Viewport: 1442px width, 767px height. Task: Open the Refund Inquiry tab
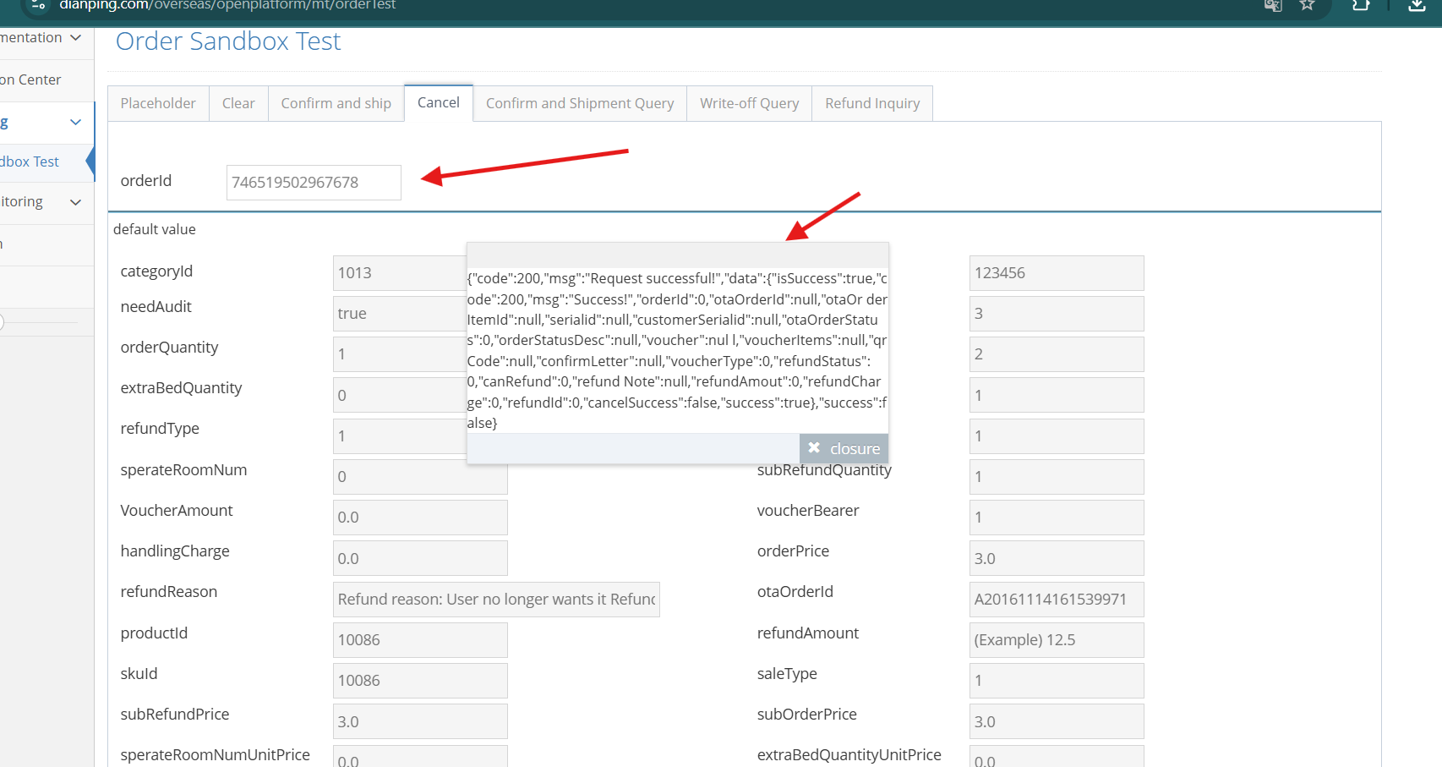[871, 103]
